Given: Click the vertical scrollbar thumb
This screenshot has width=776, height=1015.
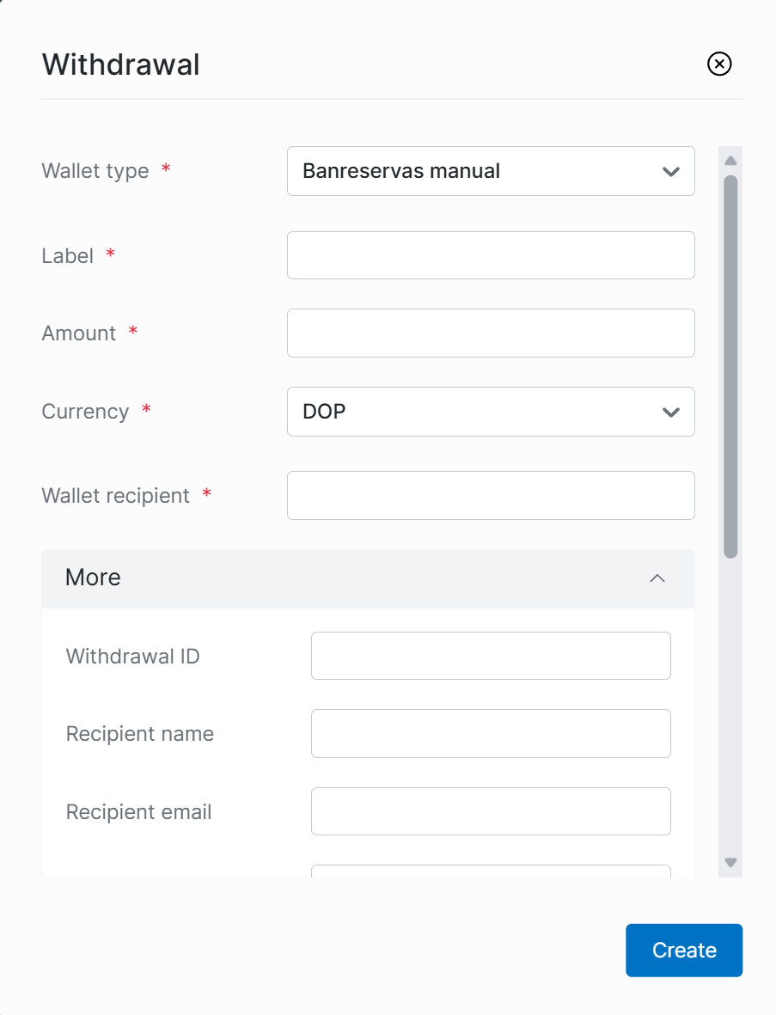Looking at the screenshot, I should [x=730, y=365].
